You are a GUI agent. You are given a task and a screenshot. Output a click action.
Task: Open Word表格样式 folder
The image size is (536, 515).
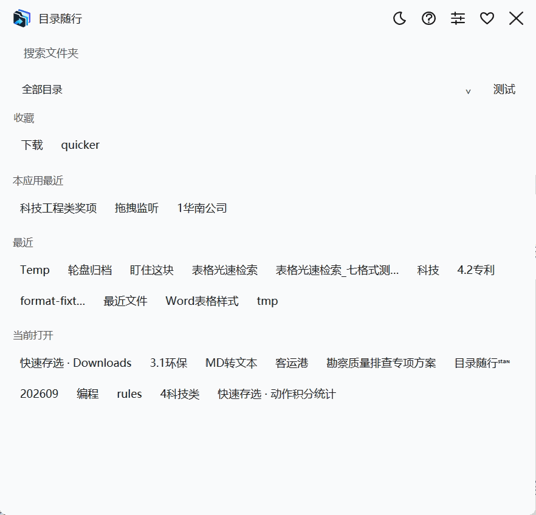pos(202,301)
